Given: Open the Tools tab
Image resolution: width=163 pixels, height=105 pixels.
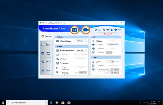Looking at the screenshot, I should tap(46, 70).
